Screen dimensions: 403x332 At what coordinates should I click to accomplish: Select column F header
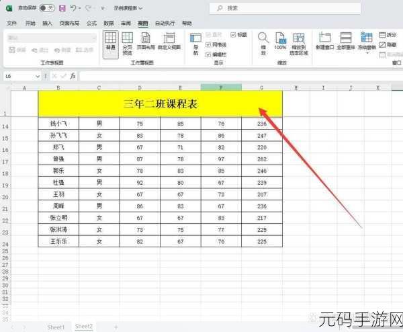pyautogui.click(x=221, y=87)
